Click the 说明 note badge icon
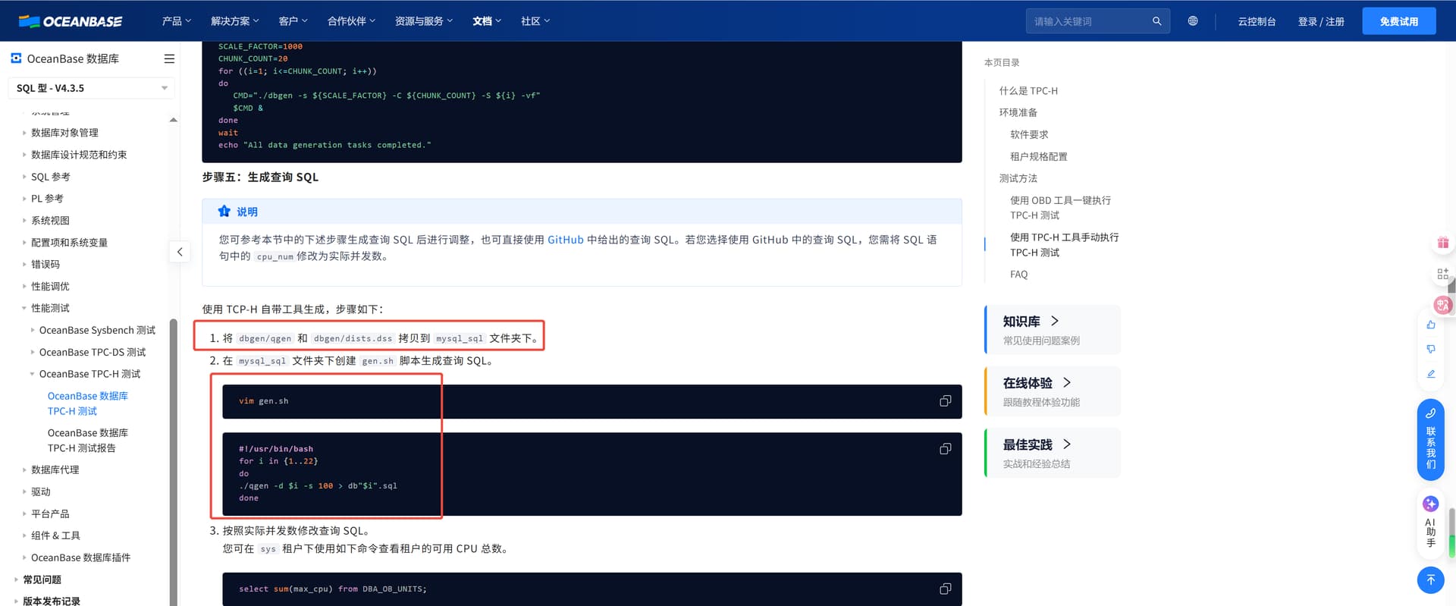The image size is (1456, 606). (224, 212)
